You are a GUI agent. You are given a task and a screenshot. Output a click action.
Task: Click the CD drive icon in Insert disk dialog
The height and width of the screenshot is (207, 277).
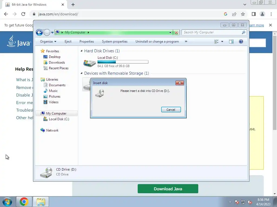100,93
